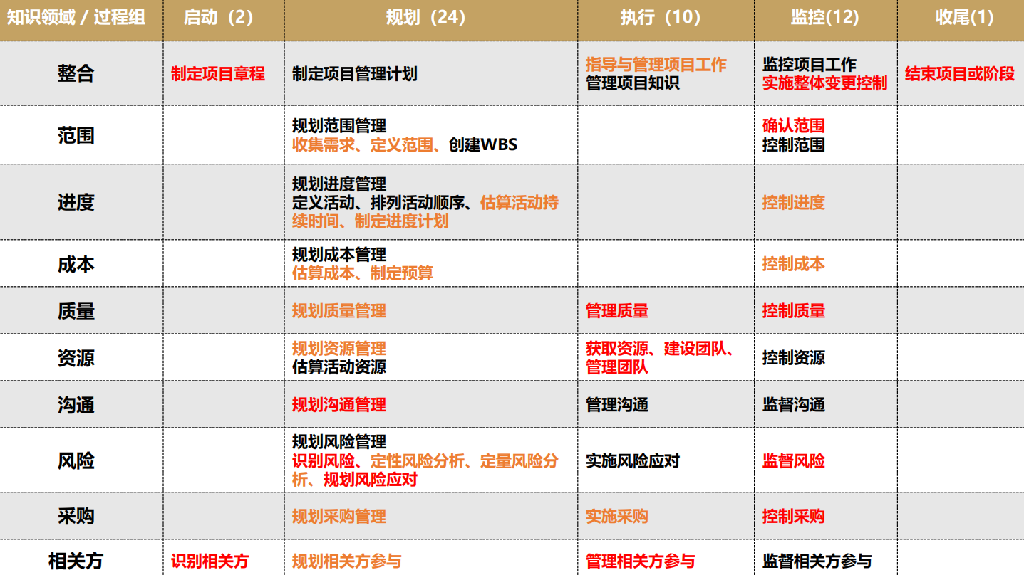Image resolution: width=1024 pixels, height=575 pixels.
Task: Click the text '管理沟通'
Action: (x=616, y=405)
